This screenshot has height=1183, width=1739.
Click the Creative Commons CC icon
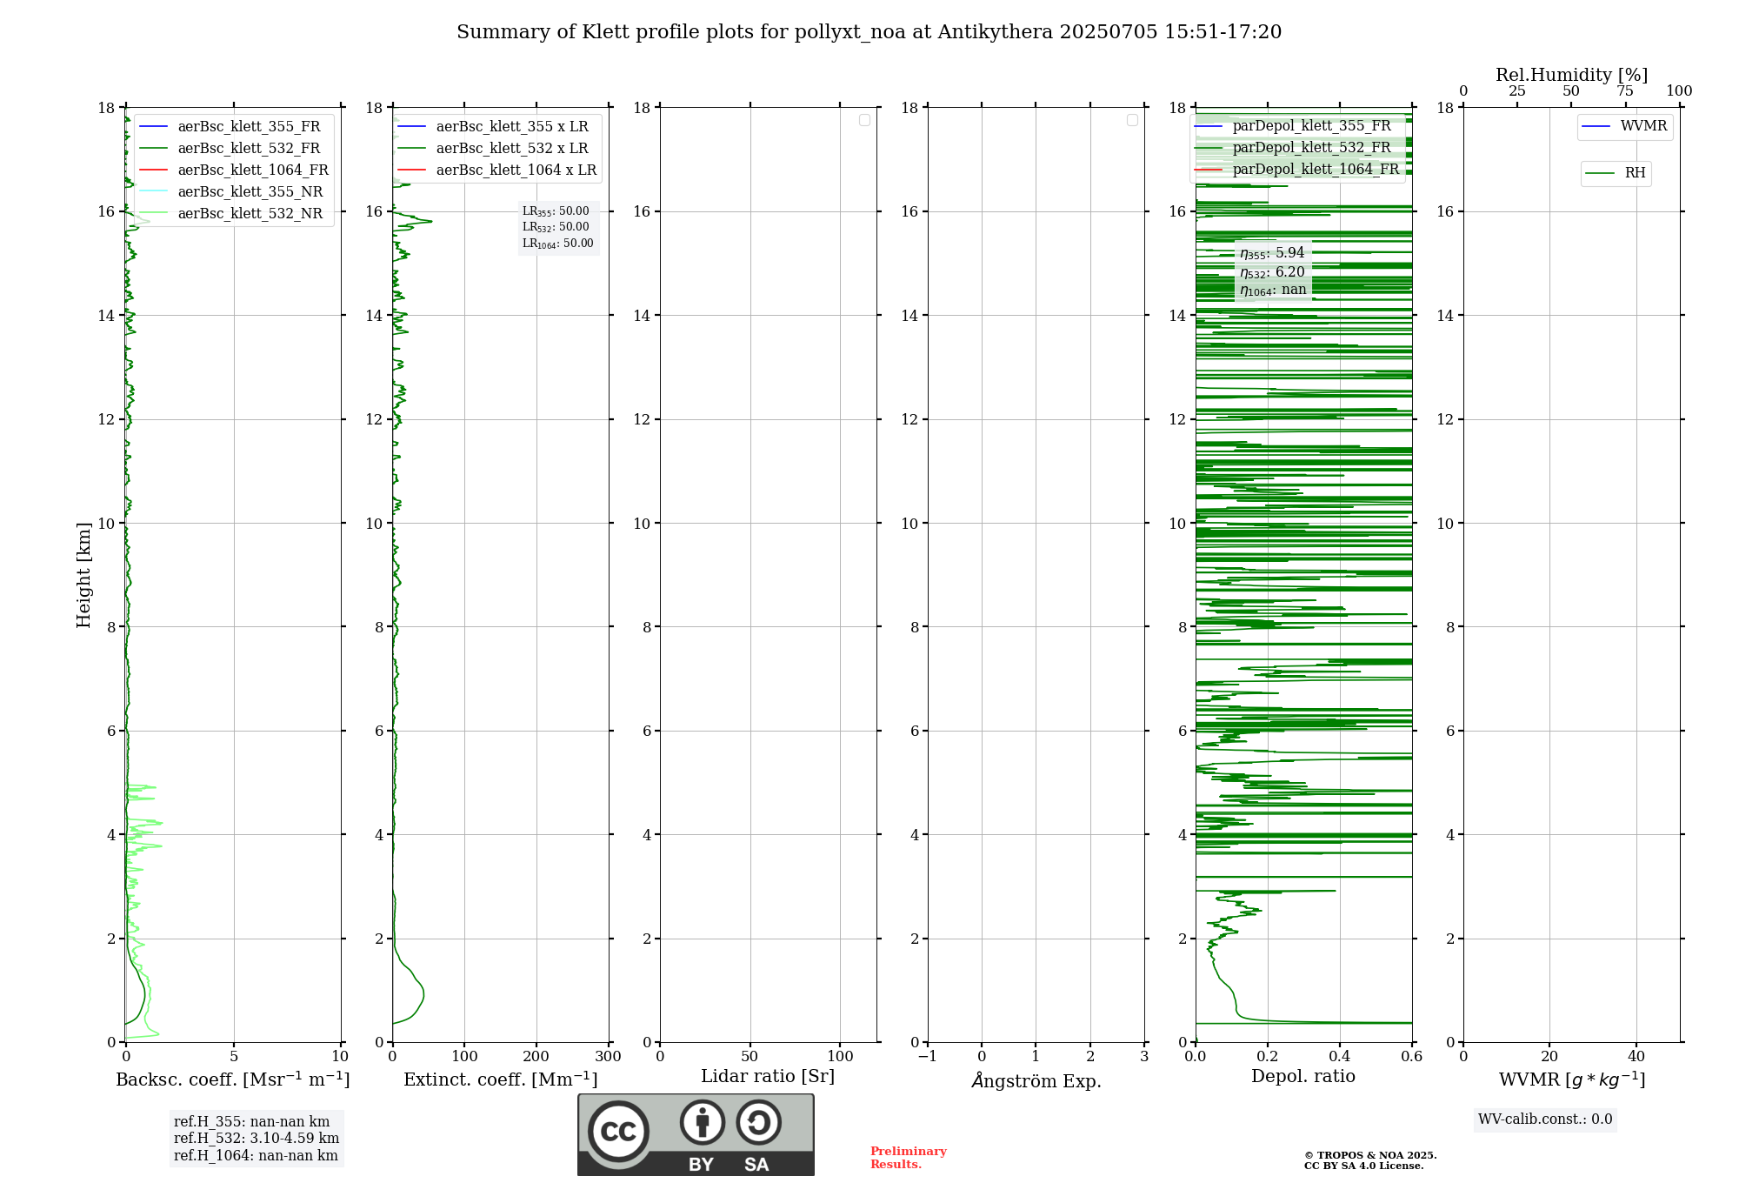point(618,1131)
